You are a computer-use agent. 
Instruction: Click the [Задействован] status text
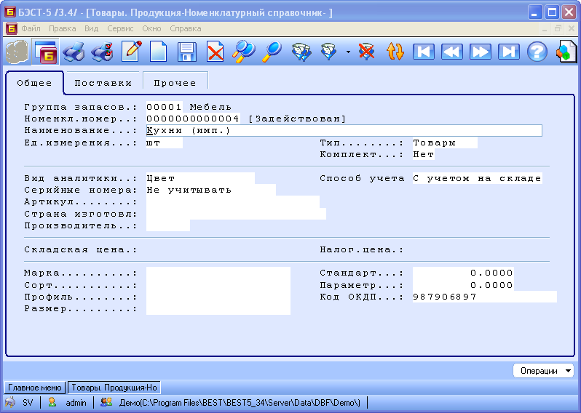point(297,119)
